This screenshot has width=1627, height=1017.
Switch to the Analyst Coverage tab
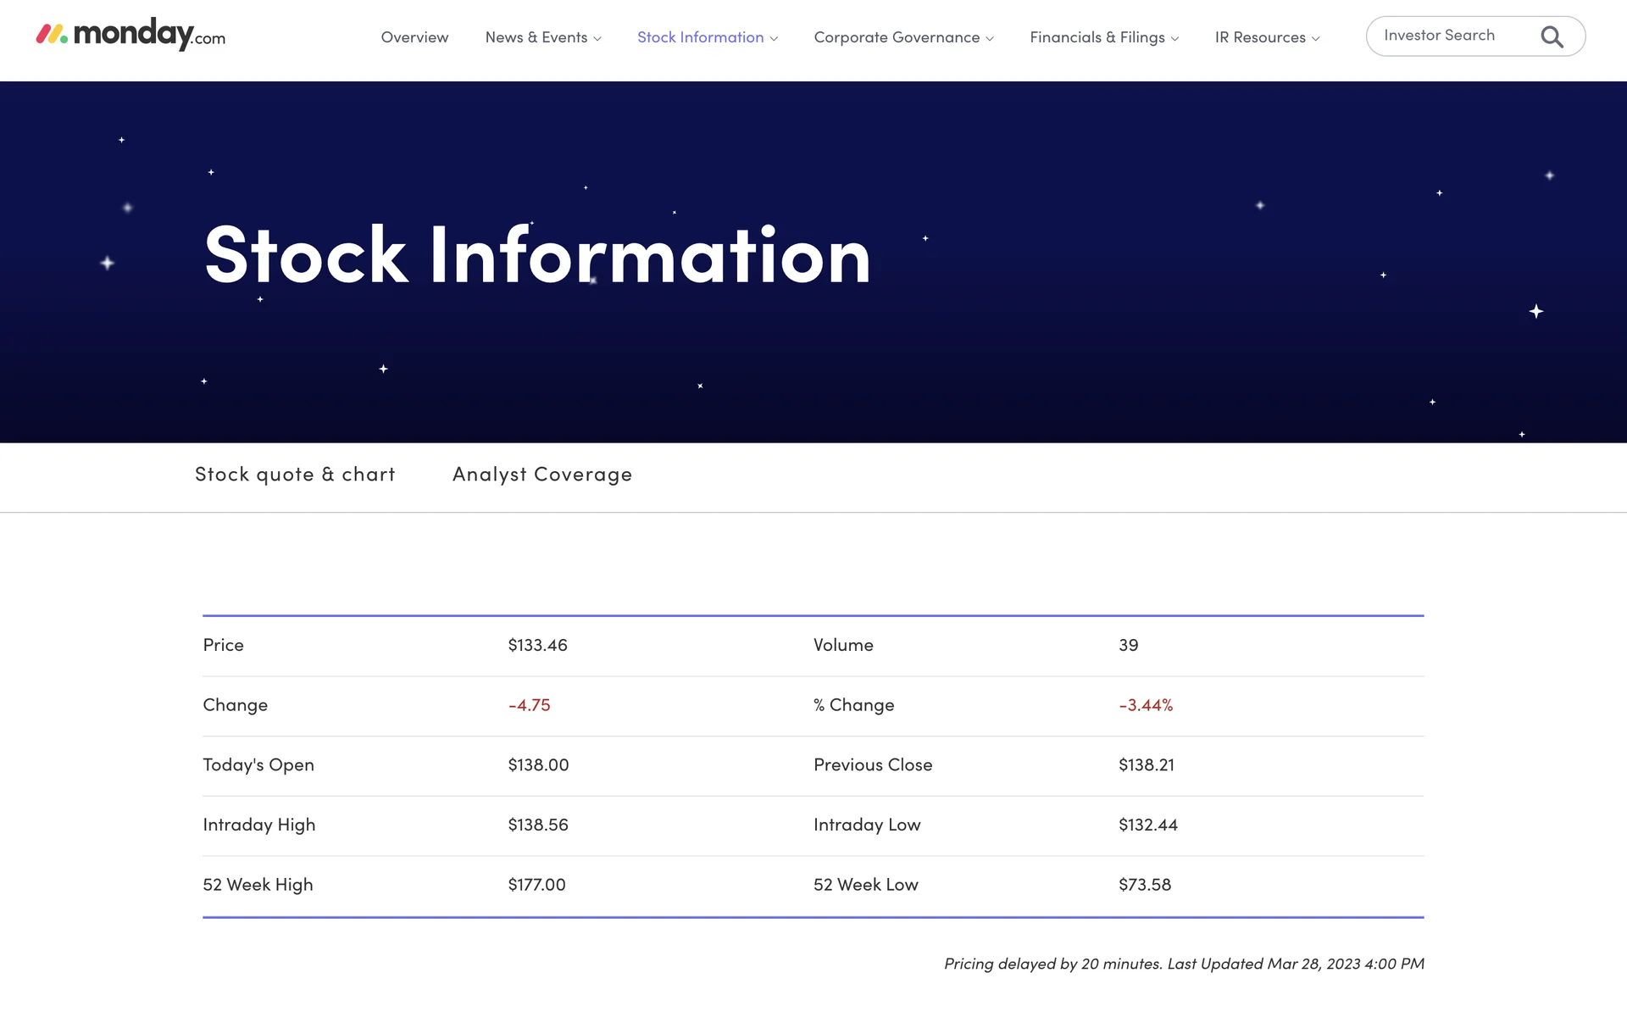pyautogui.click(x=541, y=475)
